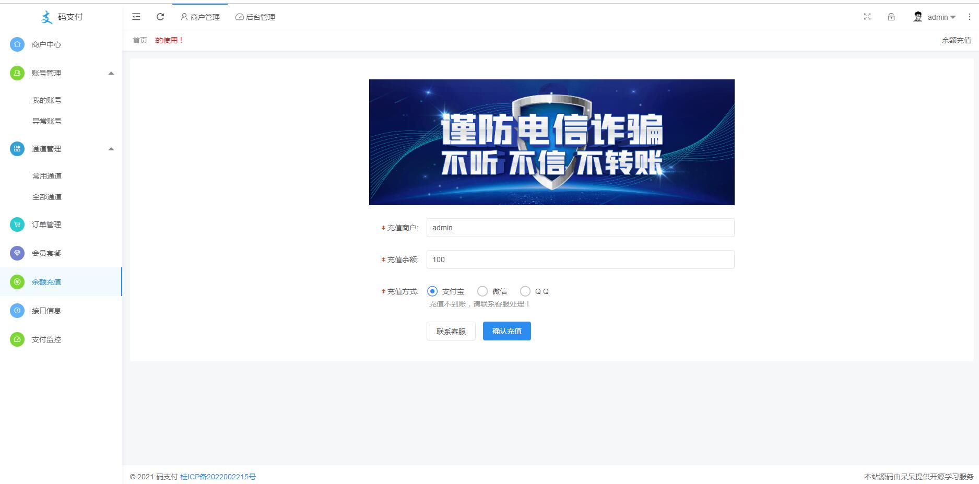
Task: Click the 充值余额 amount input field
Action: tap(580, 259)
